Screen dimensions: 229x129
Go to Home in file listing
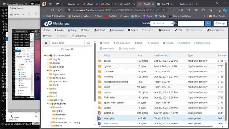pyautogui.click(x=104, y=43)
